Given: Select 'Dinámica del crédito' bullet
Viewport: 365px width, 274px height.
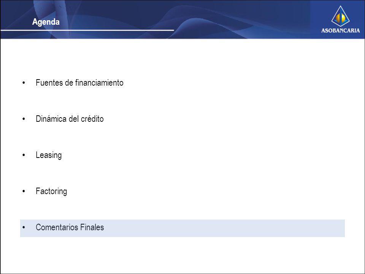Looking at the screenshot, I should [x=70, y=119].
